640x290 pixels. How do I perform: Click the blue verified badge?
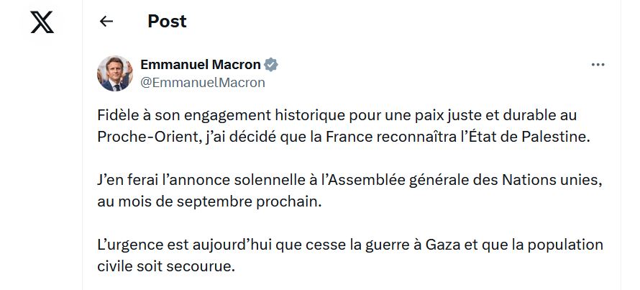(271, 65)
